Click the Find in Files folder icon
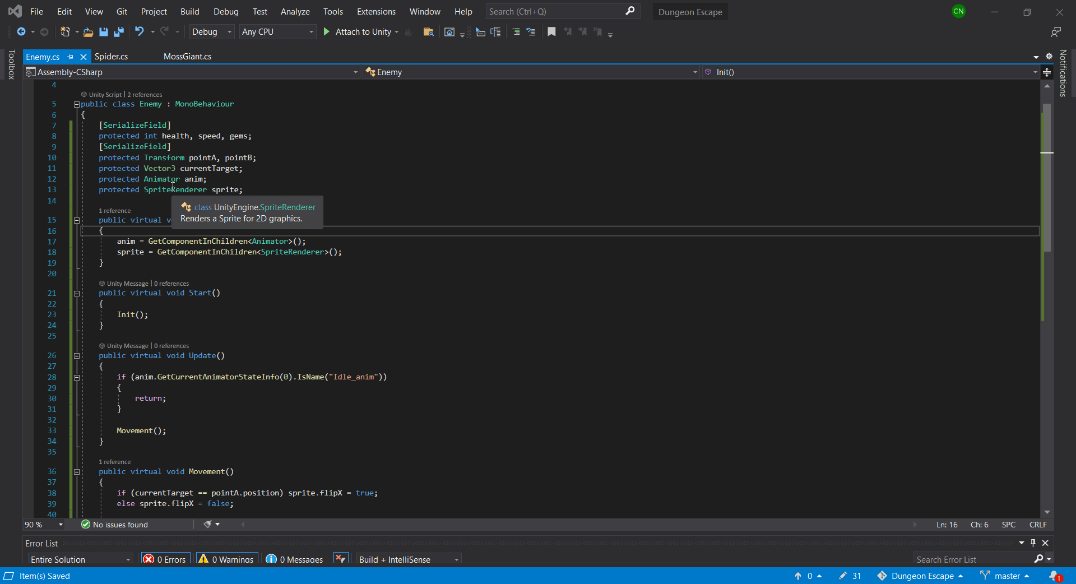 [x=429, y=32]
